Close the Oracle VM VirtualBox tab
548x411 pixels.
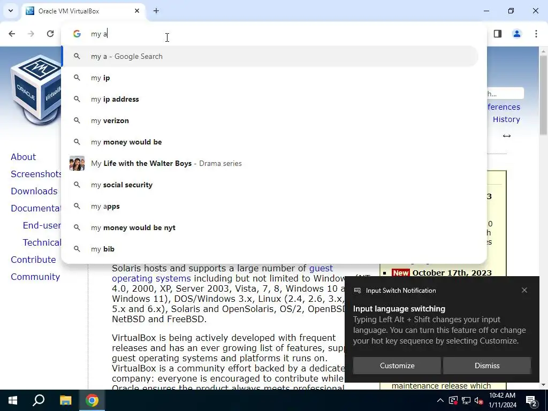click(137, 11)
